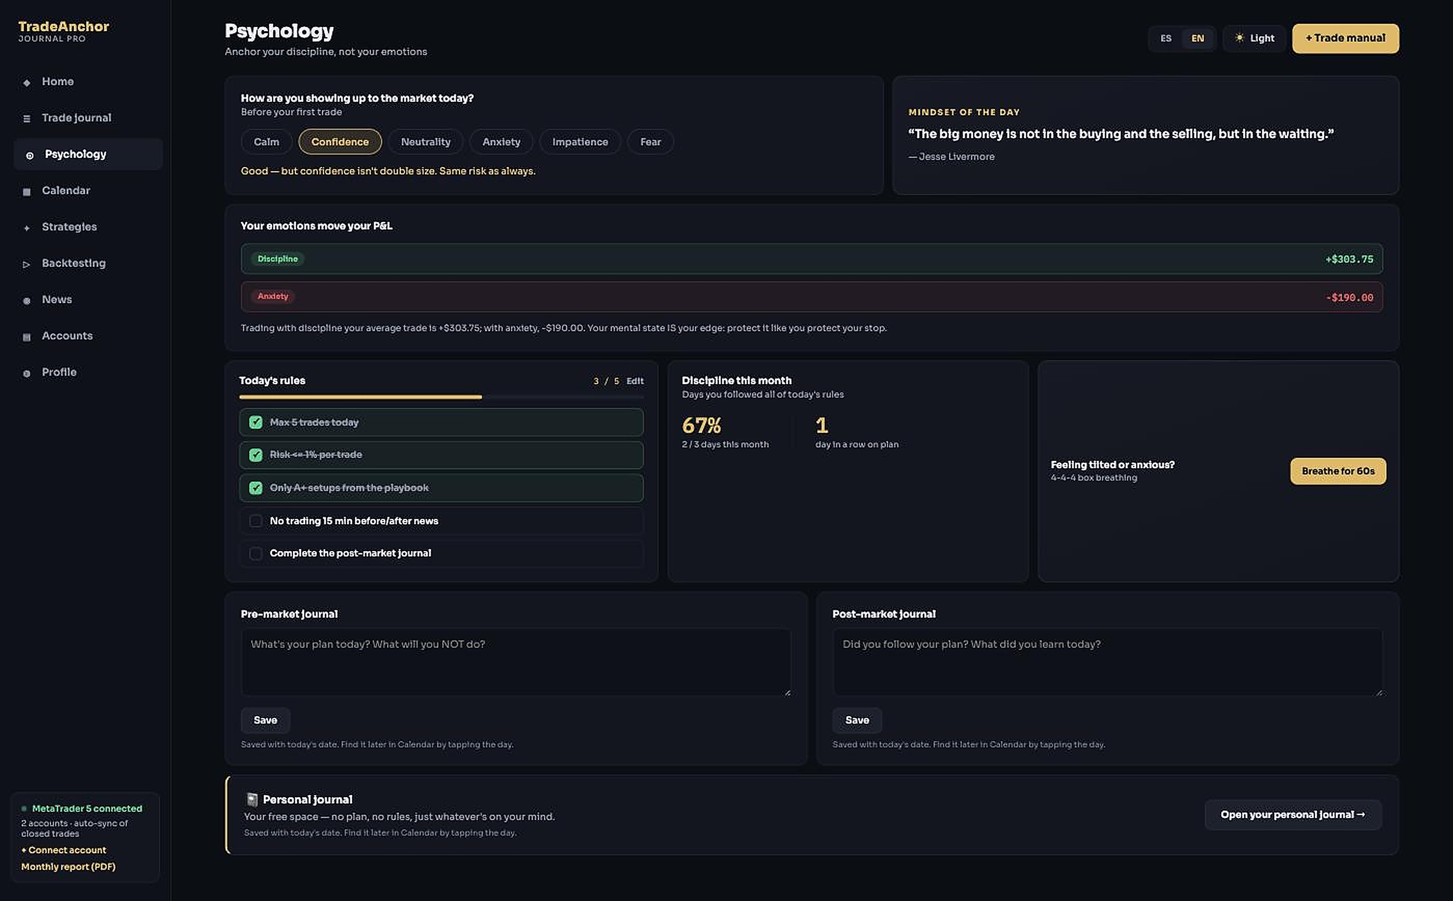Click the News dot icon
Screen dimensions: 1453x901
coord(26,301)
